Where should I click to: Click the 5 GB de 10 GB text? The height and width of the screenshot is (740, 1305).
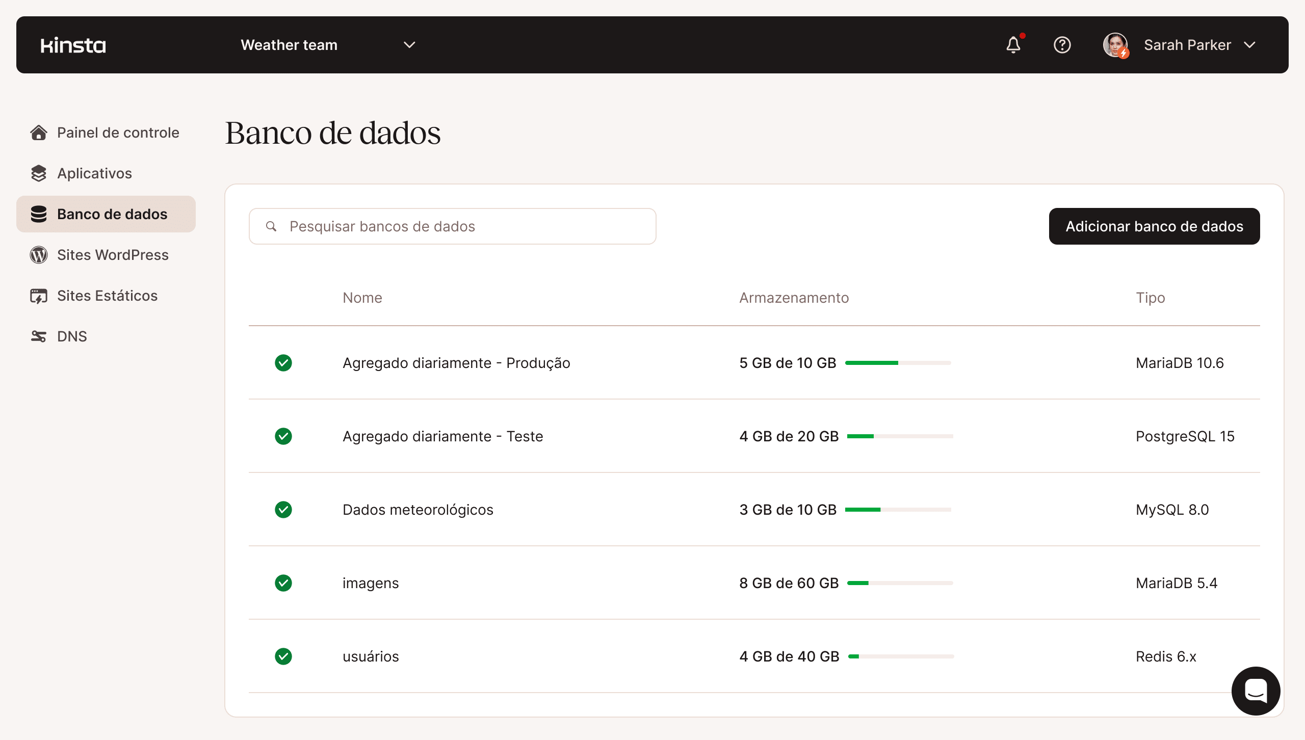[788, 363]
